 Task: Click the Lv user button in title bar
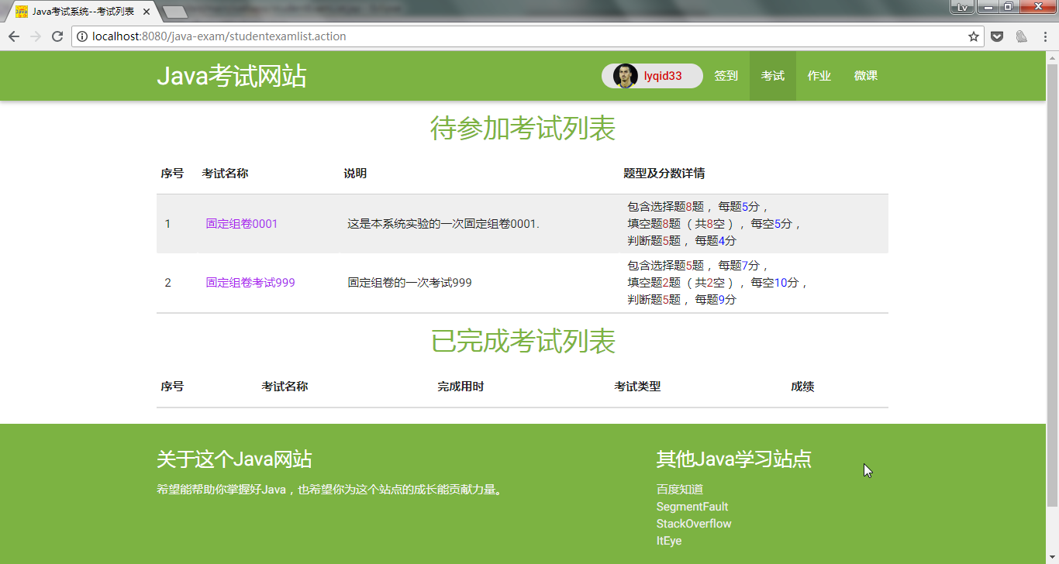(962, 7)
